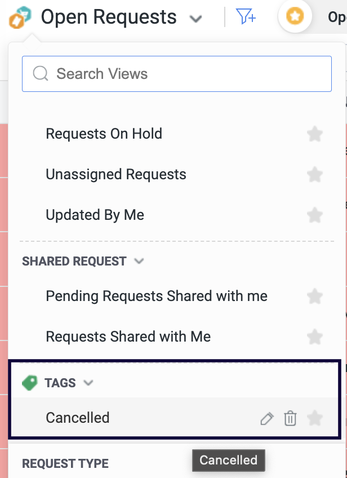347x478 pixels.
Task: Click the orange star favorites button
Action: (295, 17)
